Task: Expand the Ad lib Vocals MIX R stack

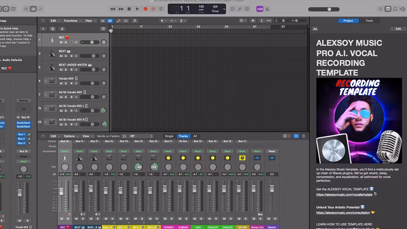Action: click(x=46, y=122)
